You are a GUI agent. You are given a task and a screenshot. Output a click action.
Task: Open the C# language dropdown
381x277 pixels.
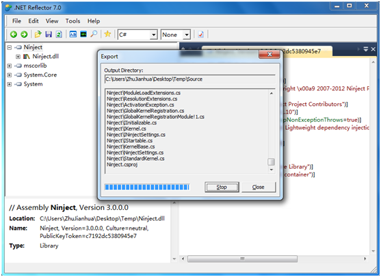[x=137, y=35]
